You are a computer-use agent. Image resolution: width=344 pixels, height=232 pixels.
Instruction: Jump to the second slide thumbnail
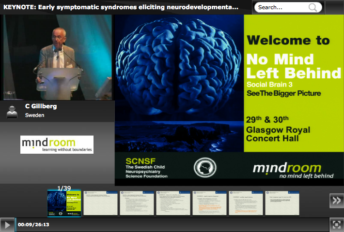point(100,203)
